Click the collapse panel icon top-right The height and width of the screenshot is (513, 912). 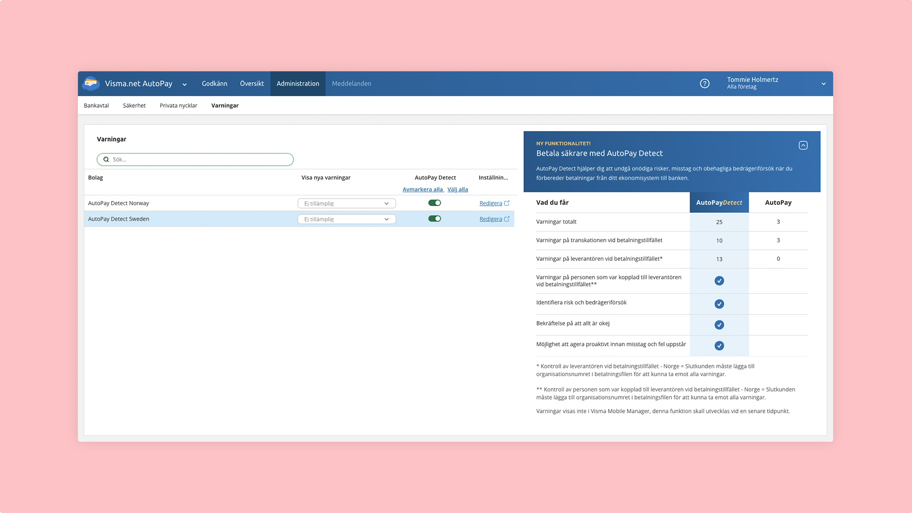point(803,145)
